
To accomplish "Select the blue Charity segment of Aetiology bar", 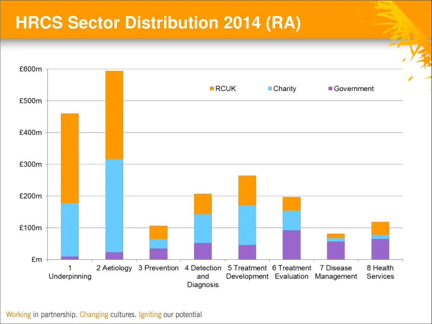I will click(114, 205).
